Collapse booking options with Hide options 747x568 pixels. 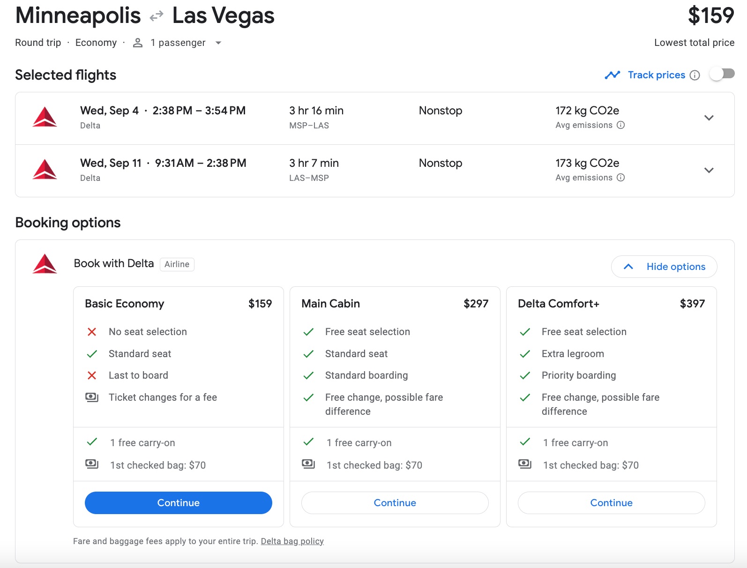[x=664, y=267]
